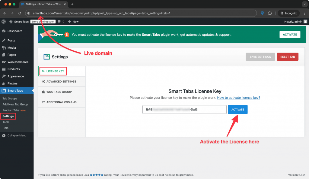Switch to the WOO TABS GROUP tab
This screenshot has height=179, width=309.
pos(62,92)
